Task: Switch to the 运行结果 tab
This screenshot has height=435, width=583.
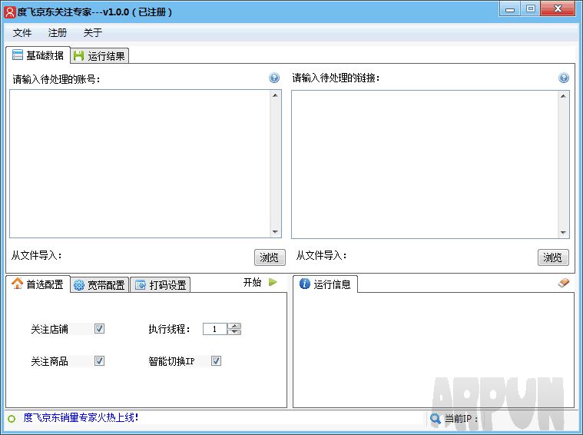Action: [100, 56]
